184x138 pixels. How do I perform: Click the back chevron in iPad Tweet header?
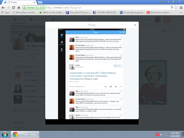click(x=67, y=32)
